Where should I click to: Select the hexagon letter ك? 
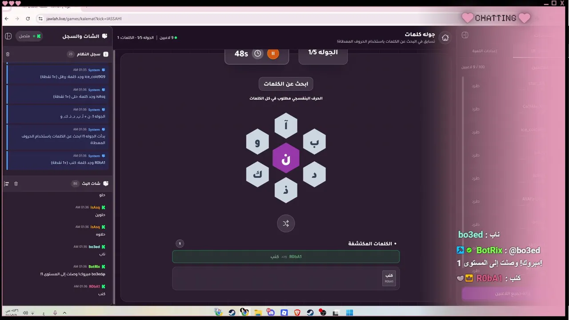257,174
